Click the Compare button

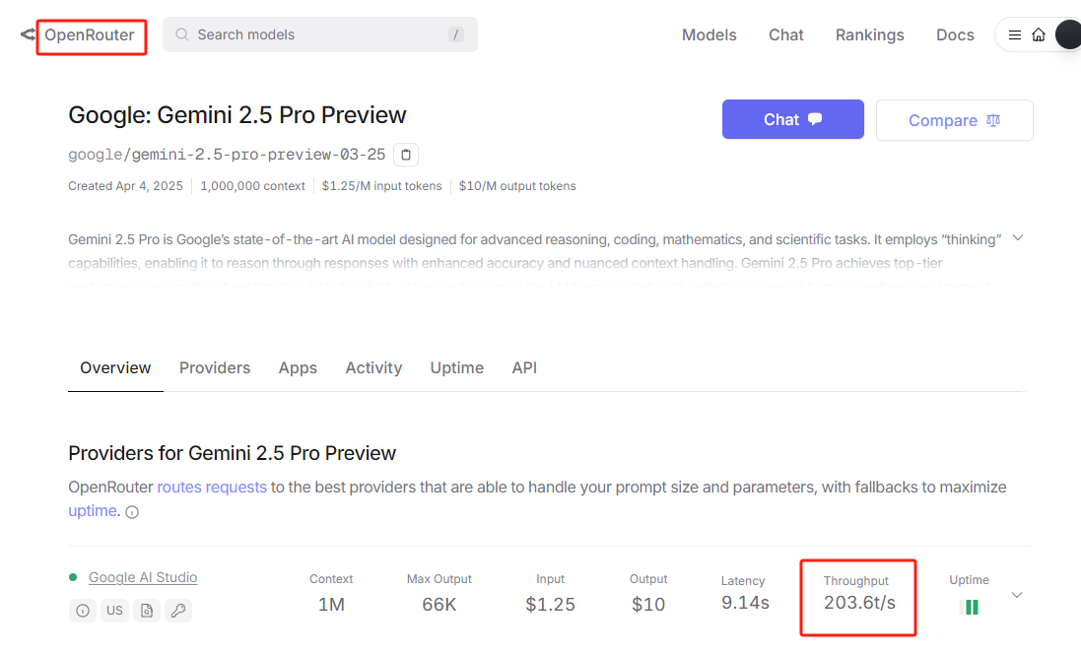(955, 120)
